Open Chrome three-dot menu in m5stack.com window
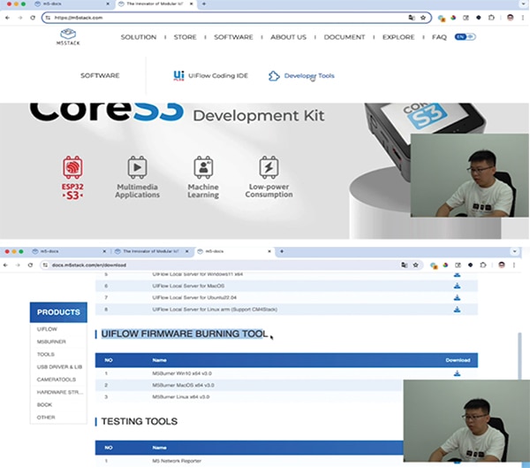The height and width of the screenshot is (468, 530). coord(523,18)
